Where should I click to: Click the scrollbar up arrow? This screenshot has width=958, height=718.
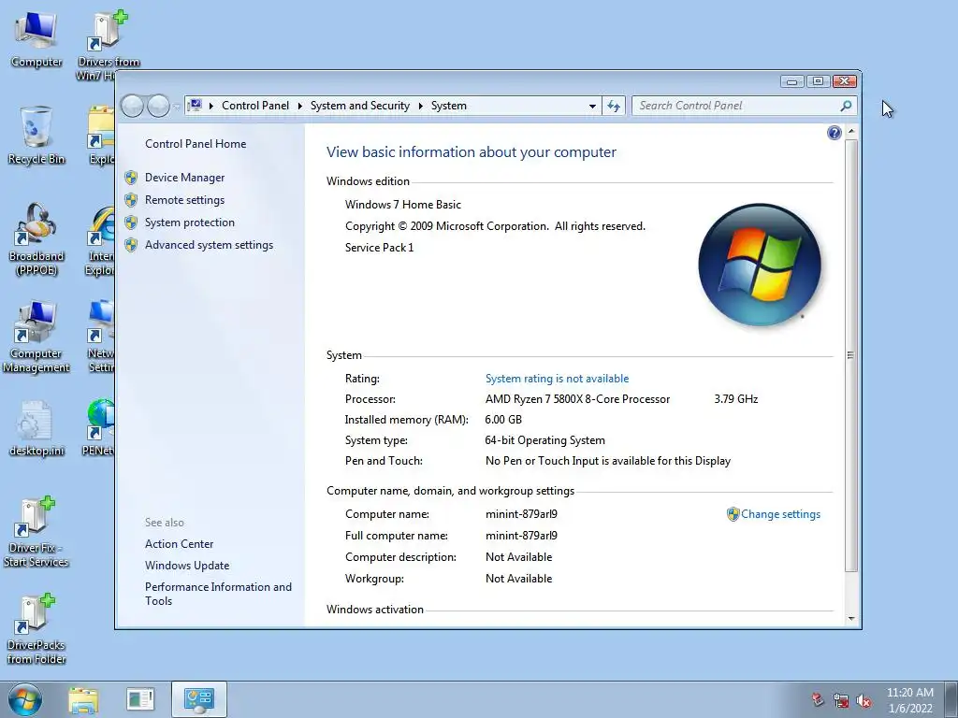pyautogui.click(x=851, y=132)
